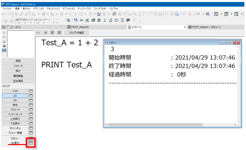Open the 3D window toolbar icon
This screenshot has width=246, height=150.
[226, 14]
